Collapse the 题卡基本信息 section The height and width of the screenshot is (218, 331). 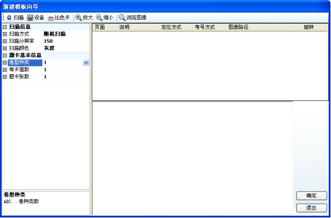(5, 56)
